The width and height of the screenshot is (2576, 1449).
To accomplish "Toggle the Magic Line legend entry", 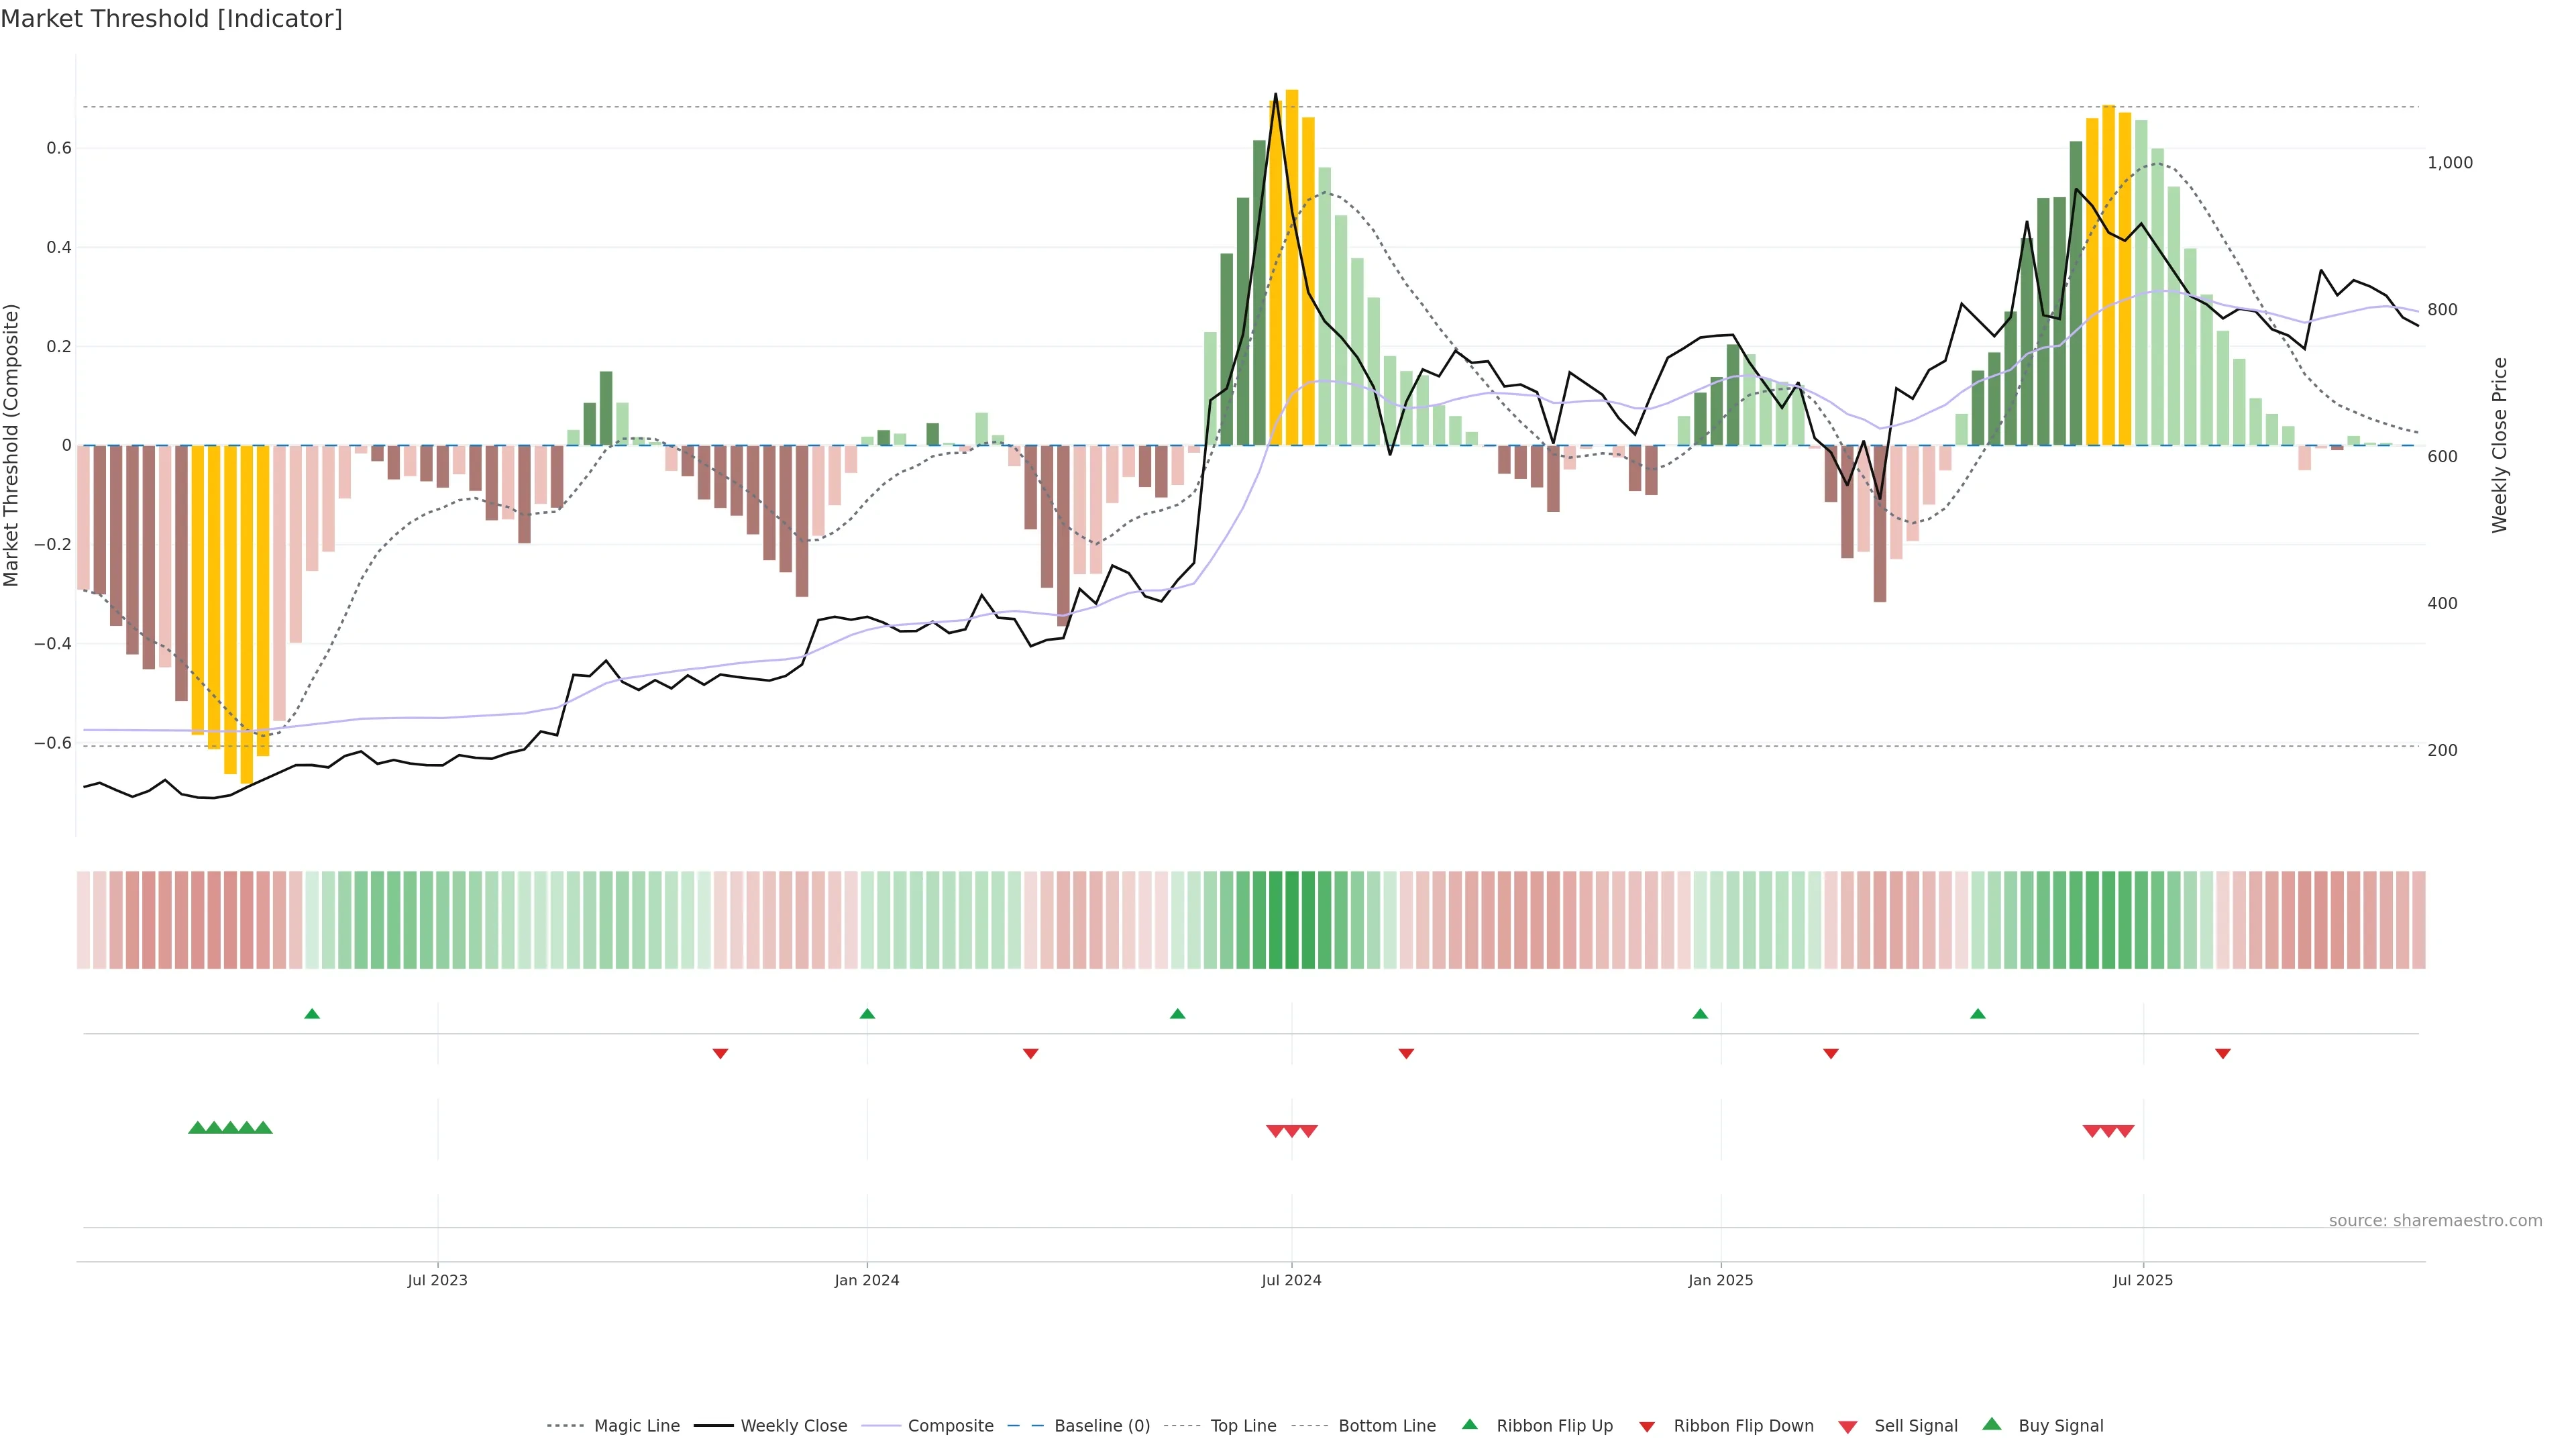I will (636, 1425).
